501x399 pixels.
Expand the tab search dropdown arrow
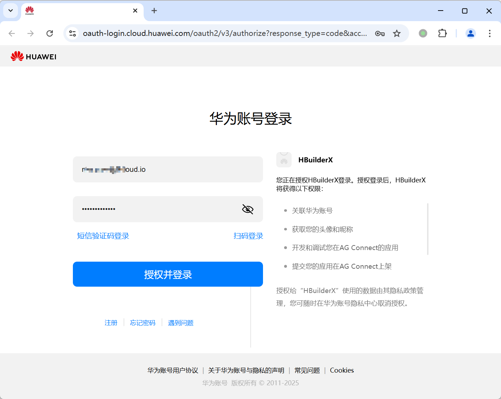point(11,11)
